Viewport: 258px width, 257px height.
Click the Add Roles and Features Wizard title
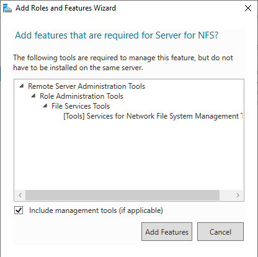tap(66, 8)
